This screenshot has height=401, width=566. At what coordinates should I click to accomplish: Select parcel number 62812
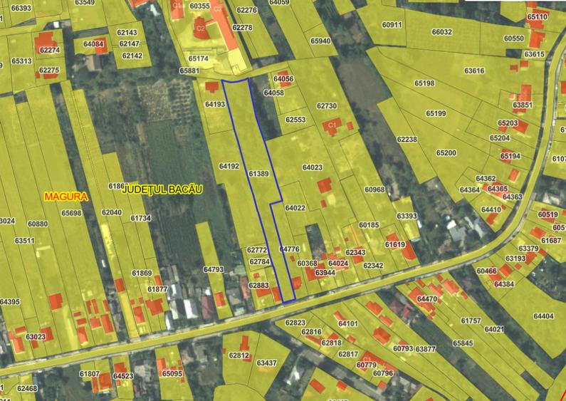click(239, 355)
